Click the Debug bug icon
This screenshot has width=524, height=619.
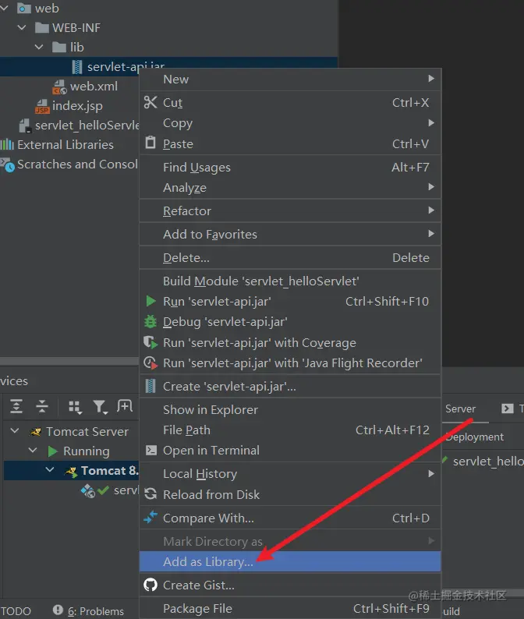[x=150, y=322]
